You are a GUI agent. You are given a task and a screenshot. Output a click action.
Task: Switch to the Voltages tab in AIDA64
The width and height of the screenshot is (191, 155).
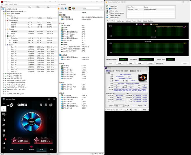click(128, 21)
